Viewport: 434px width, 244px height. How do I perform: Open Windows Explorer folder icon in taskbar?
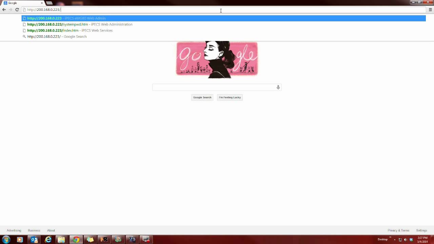(x=61, y=240)
